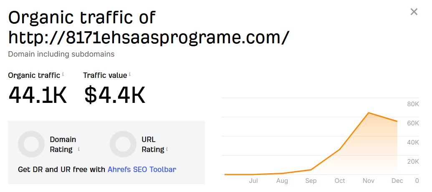Open the Domain Rating info tooltip icon
This screenshot has width=432, height=192.
click(x=79, y=149)
